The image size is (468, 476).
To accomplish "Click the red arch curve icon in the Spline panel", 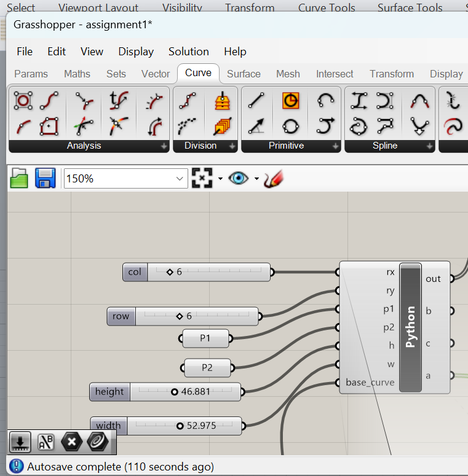I will 419,101.
